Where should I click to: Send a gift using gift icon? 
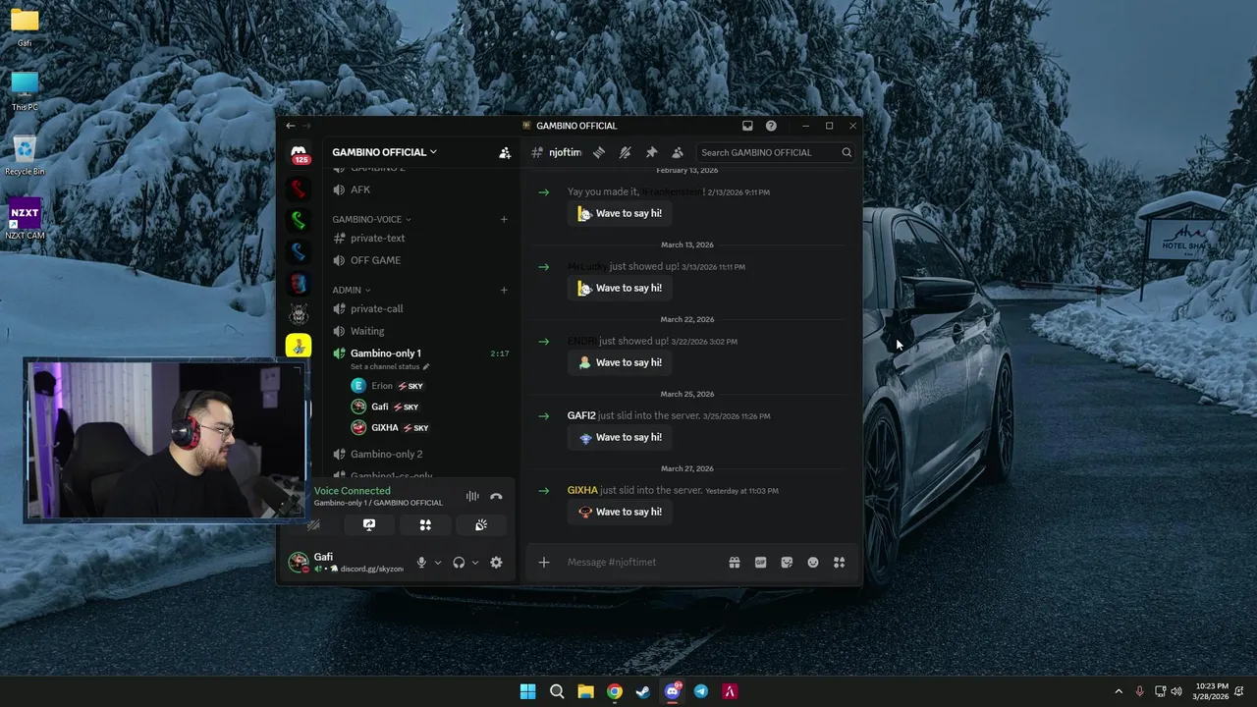pos(734,563)
